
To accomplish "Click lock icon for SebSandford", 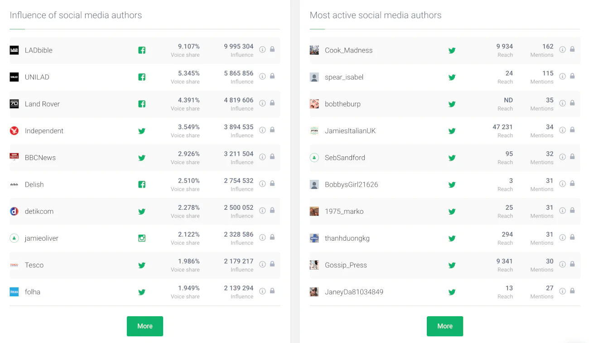I will (x=572, y=156).
